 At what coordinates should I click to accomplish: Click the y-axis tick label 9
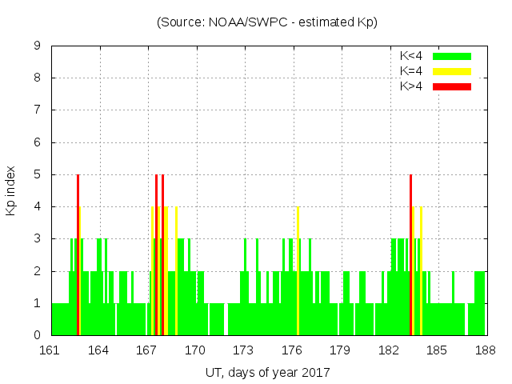(38, 46)
